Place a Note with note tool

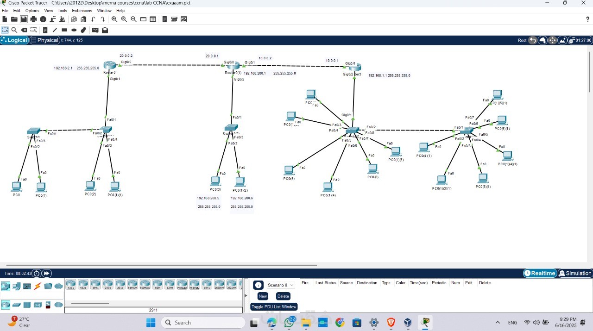45,30
